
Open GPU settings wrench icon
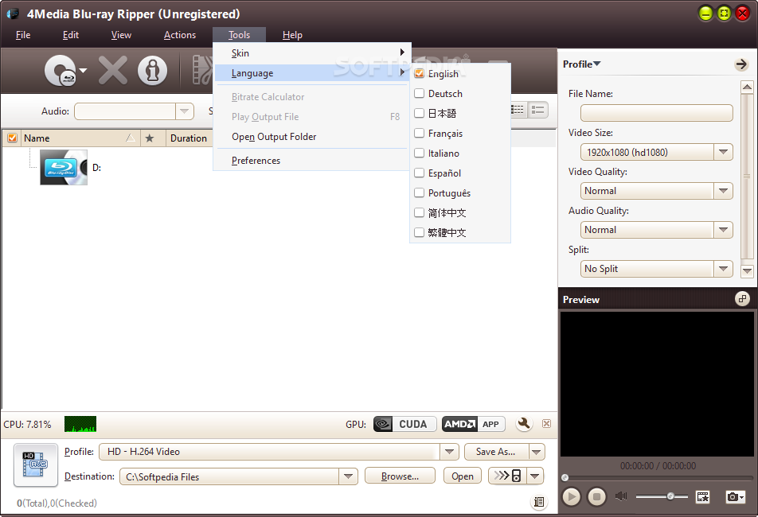click(524, 424)
